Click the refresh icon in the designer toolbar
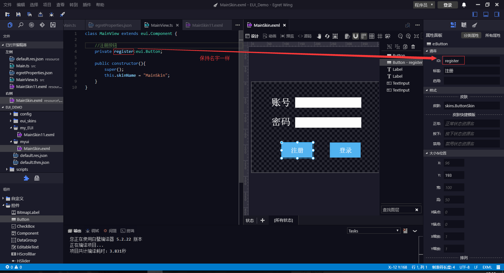Viewport: 504px width, 273px height. pos(327,36)
